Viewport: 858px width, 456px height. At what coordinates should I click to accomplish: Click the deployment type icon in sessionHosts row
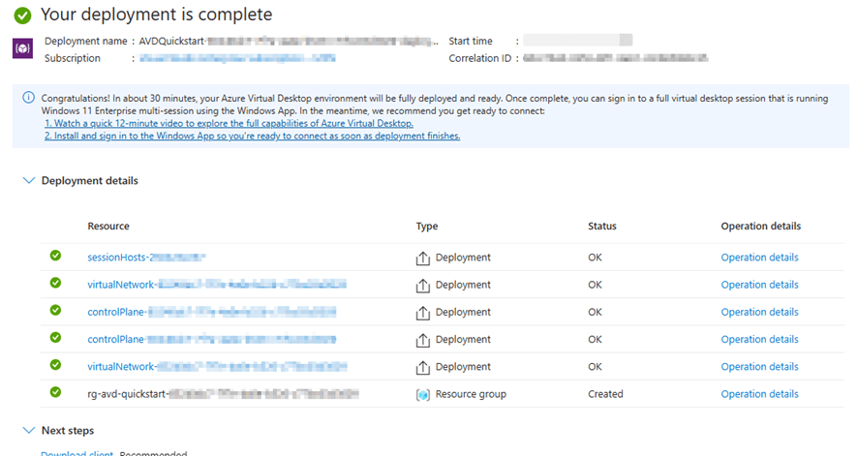coord(422,258)
